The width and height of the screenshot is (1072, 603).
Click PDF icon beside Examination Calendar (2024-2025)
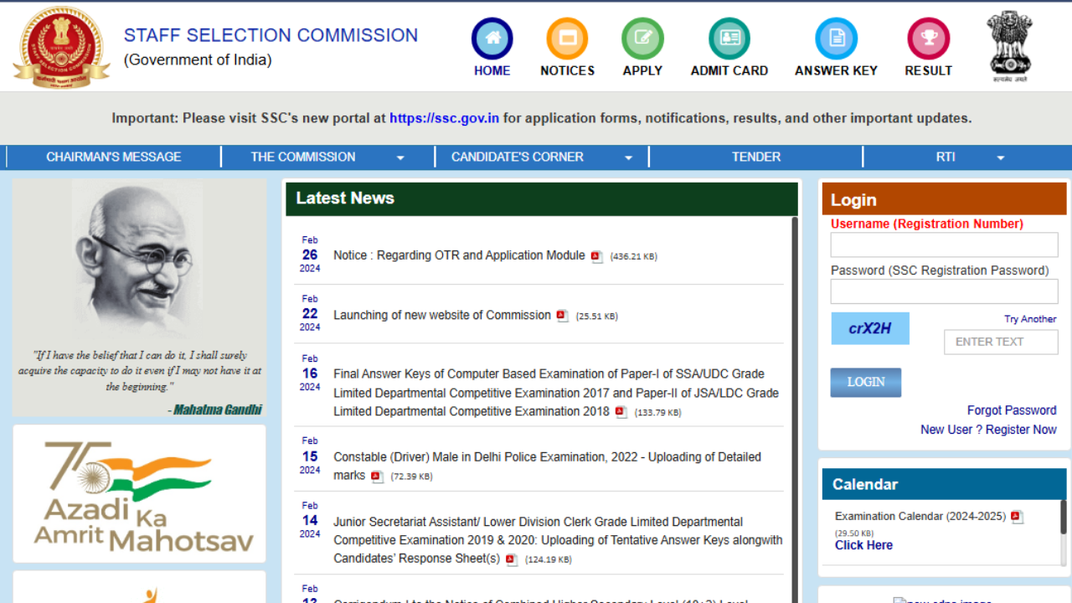tap(1017, 517)
